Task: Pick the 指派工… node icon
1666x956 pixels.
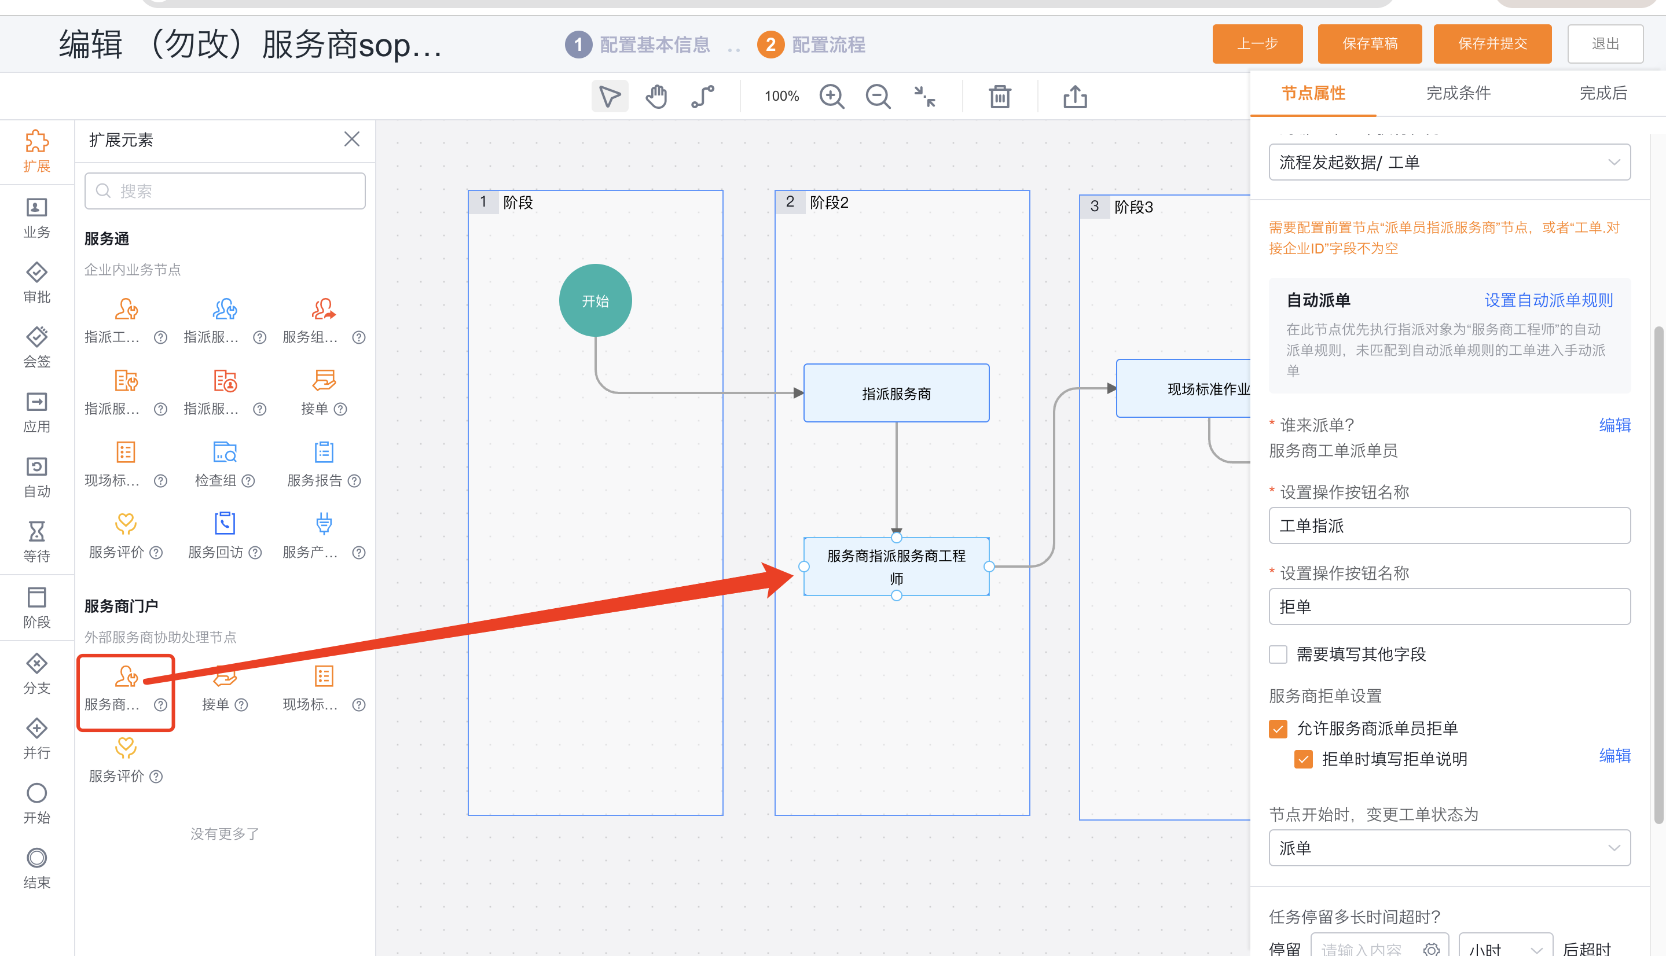Action: pos(126,308)
